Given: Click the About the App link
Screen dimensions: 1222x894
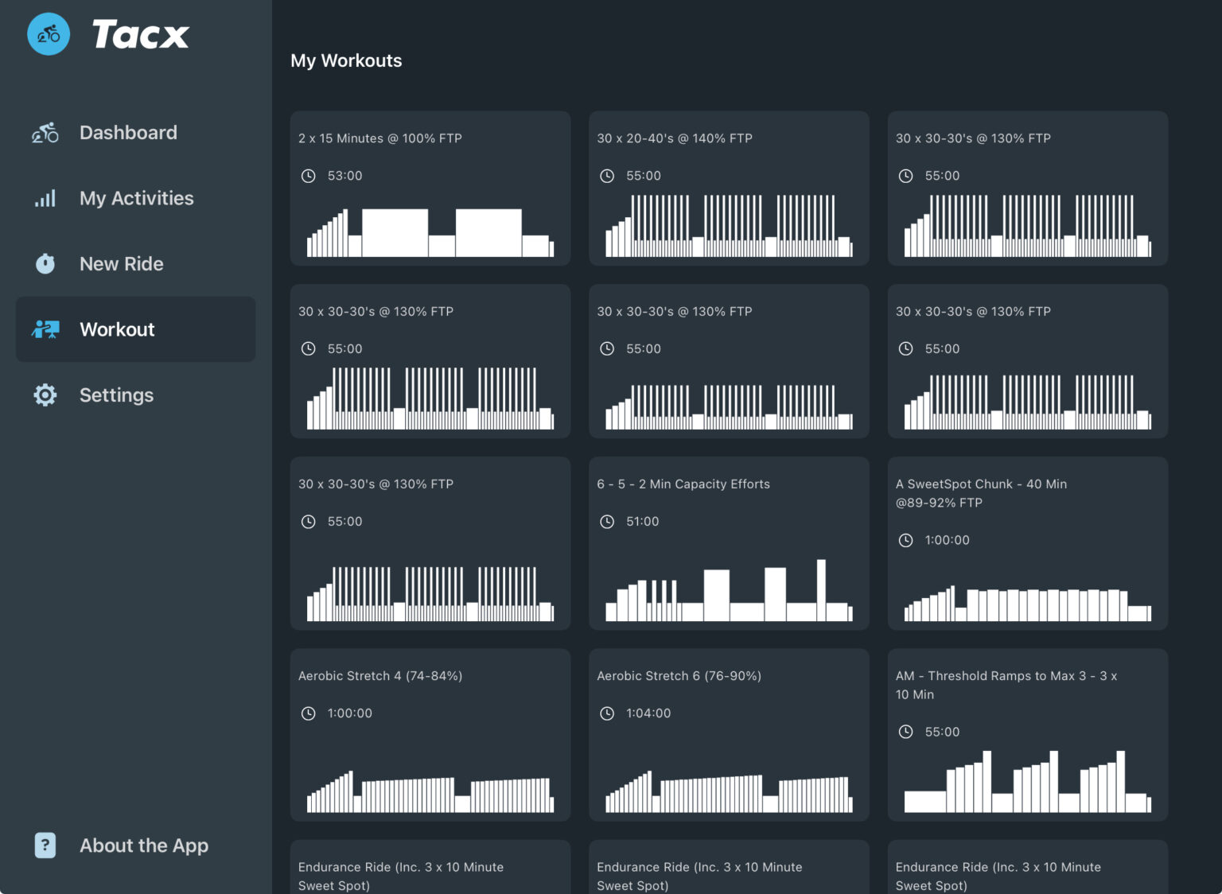Looking at the screenshot, I should point(143,845).
